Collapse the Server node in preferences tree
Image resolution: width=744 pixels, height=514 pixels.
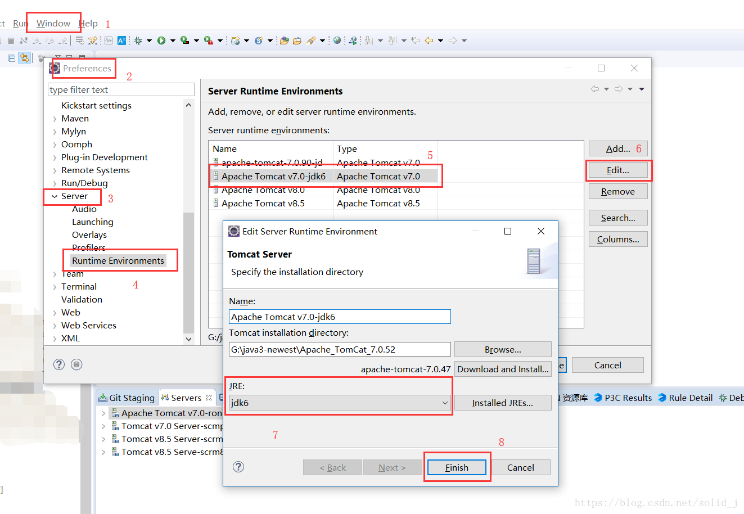click(55, 196)
